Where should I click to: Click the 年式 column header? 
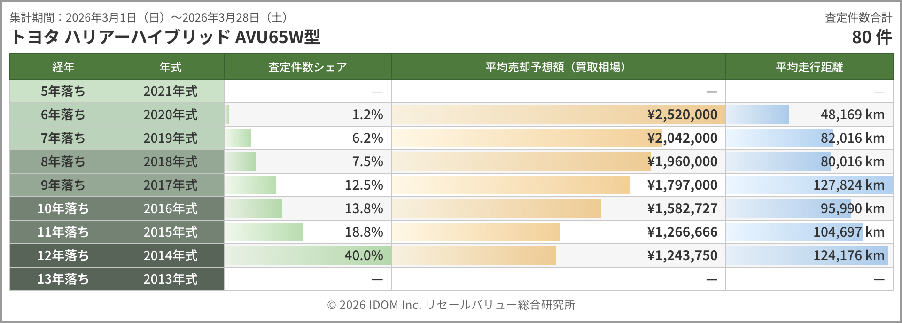pos(171,67)
